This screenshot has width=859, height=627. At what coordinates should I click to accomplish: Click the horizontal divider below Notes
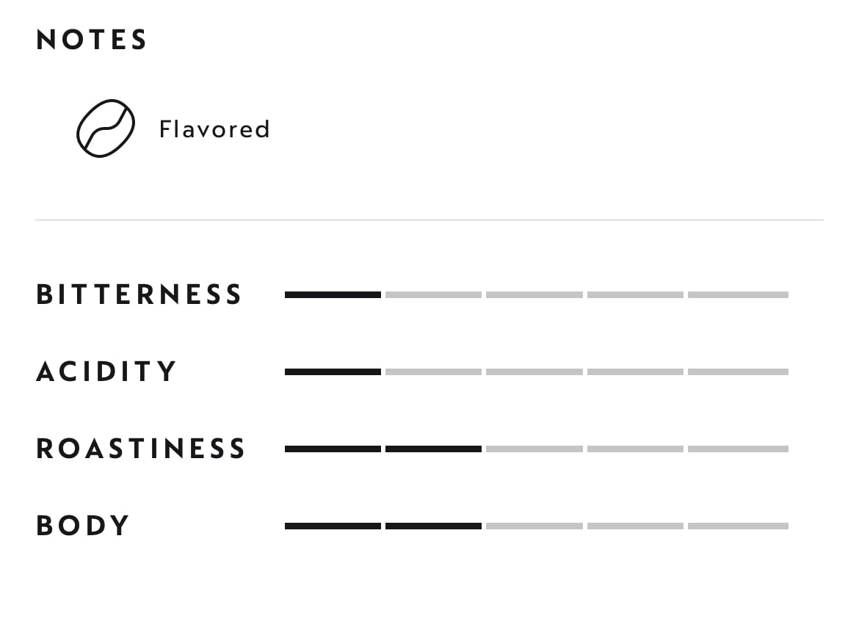tap(429, 220)
